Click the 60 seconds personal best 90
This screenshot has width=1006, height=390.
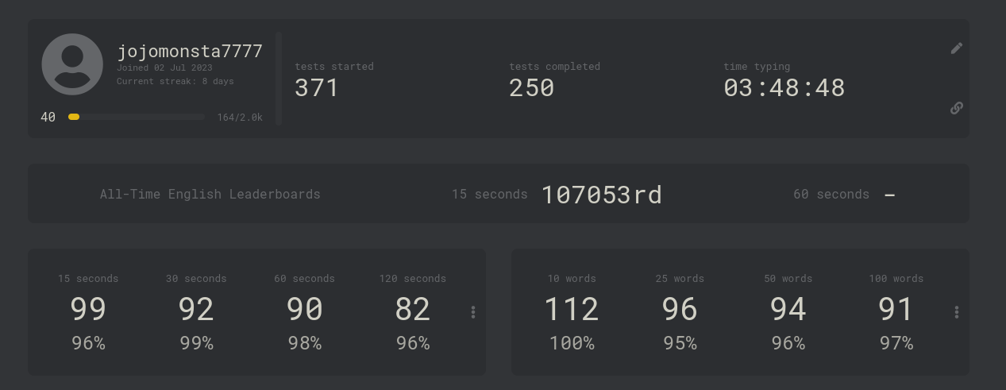304,309
